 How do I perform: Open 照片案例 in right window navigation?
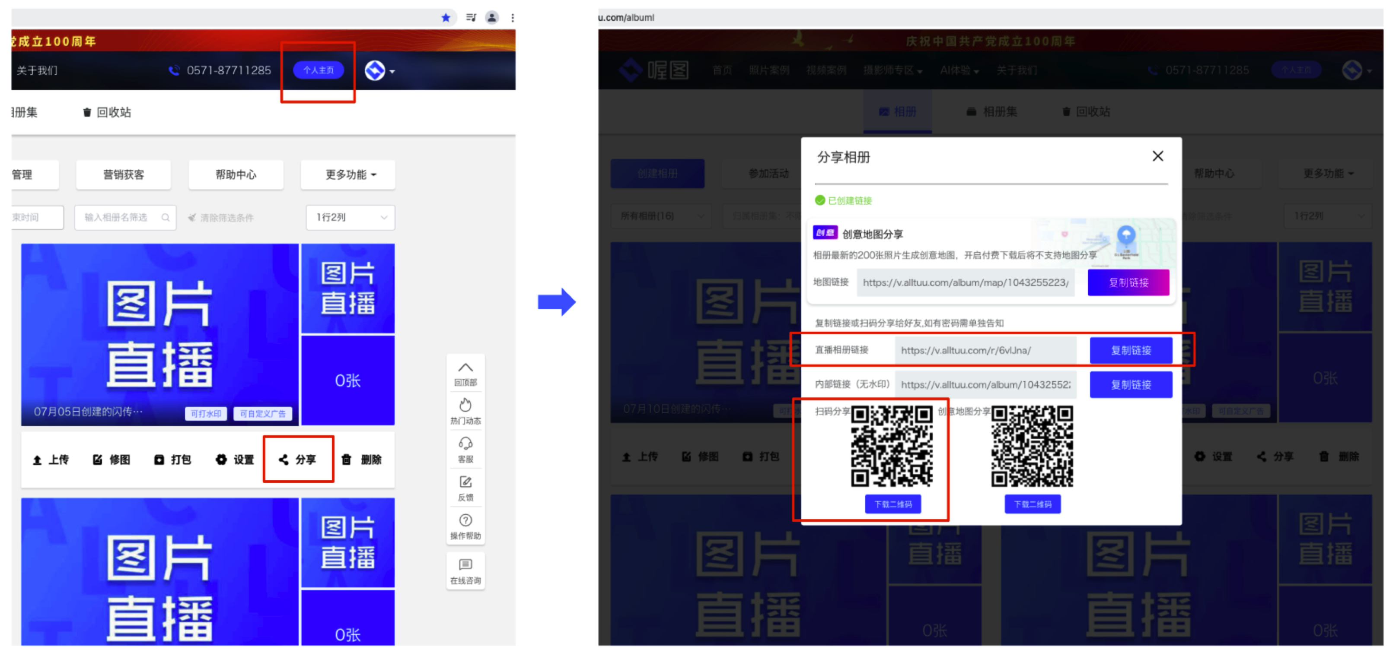tap(769, 70)
